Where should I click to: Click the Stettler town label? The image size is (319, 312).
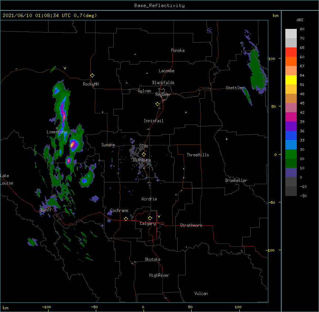click(235, 88)
